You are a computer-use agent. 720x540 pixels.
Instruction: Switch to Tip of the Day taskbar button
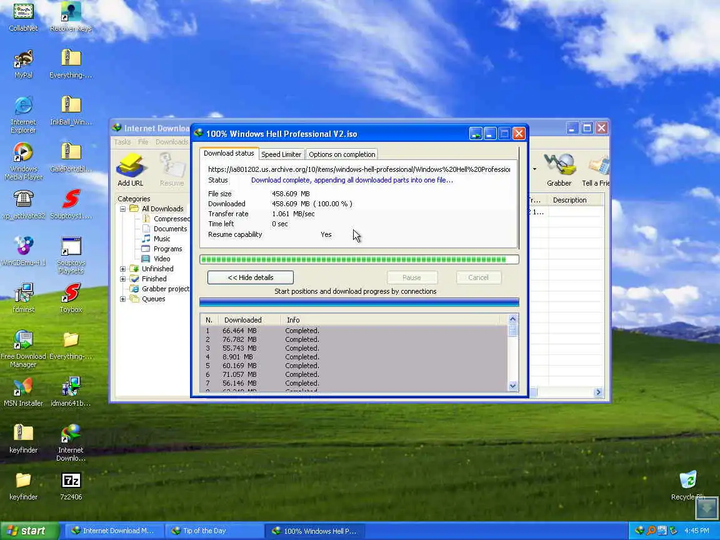point(213,531)
